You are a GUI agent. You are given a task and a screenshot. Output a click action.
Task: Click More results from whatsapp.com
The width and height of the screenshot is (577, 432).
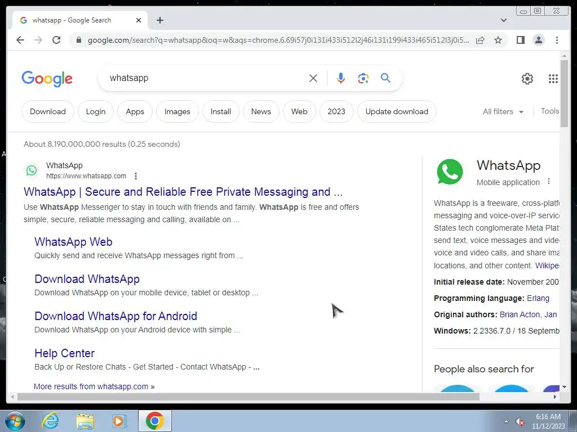coord(94,386)
